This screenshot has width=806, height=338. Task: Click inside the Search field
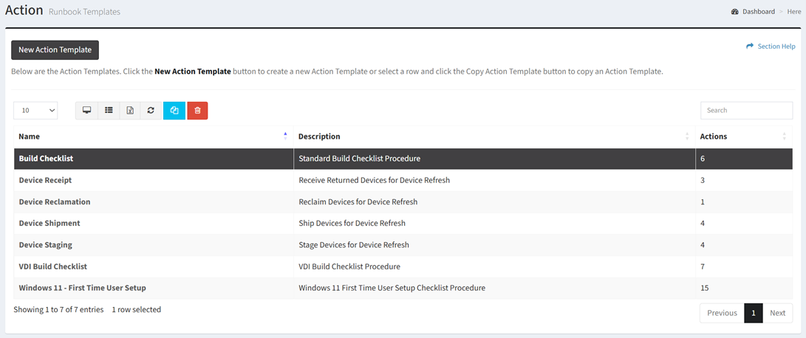[746, 111]
